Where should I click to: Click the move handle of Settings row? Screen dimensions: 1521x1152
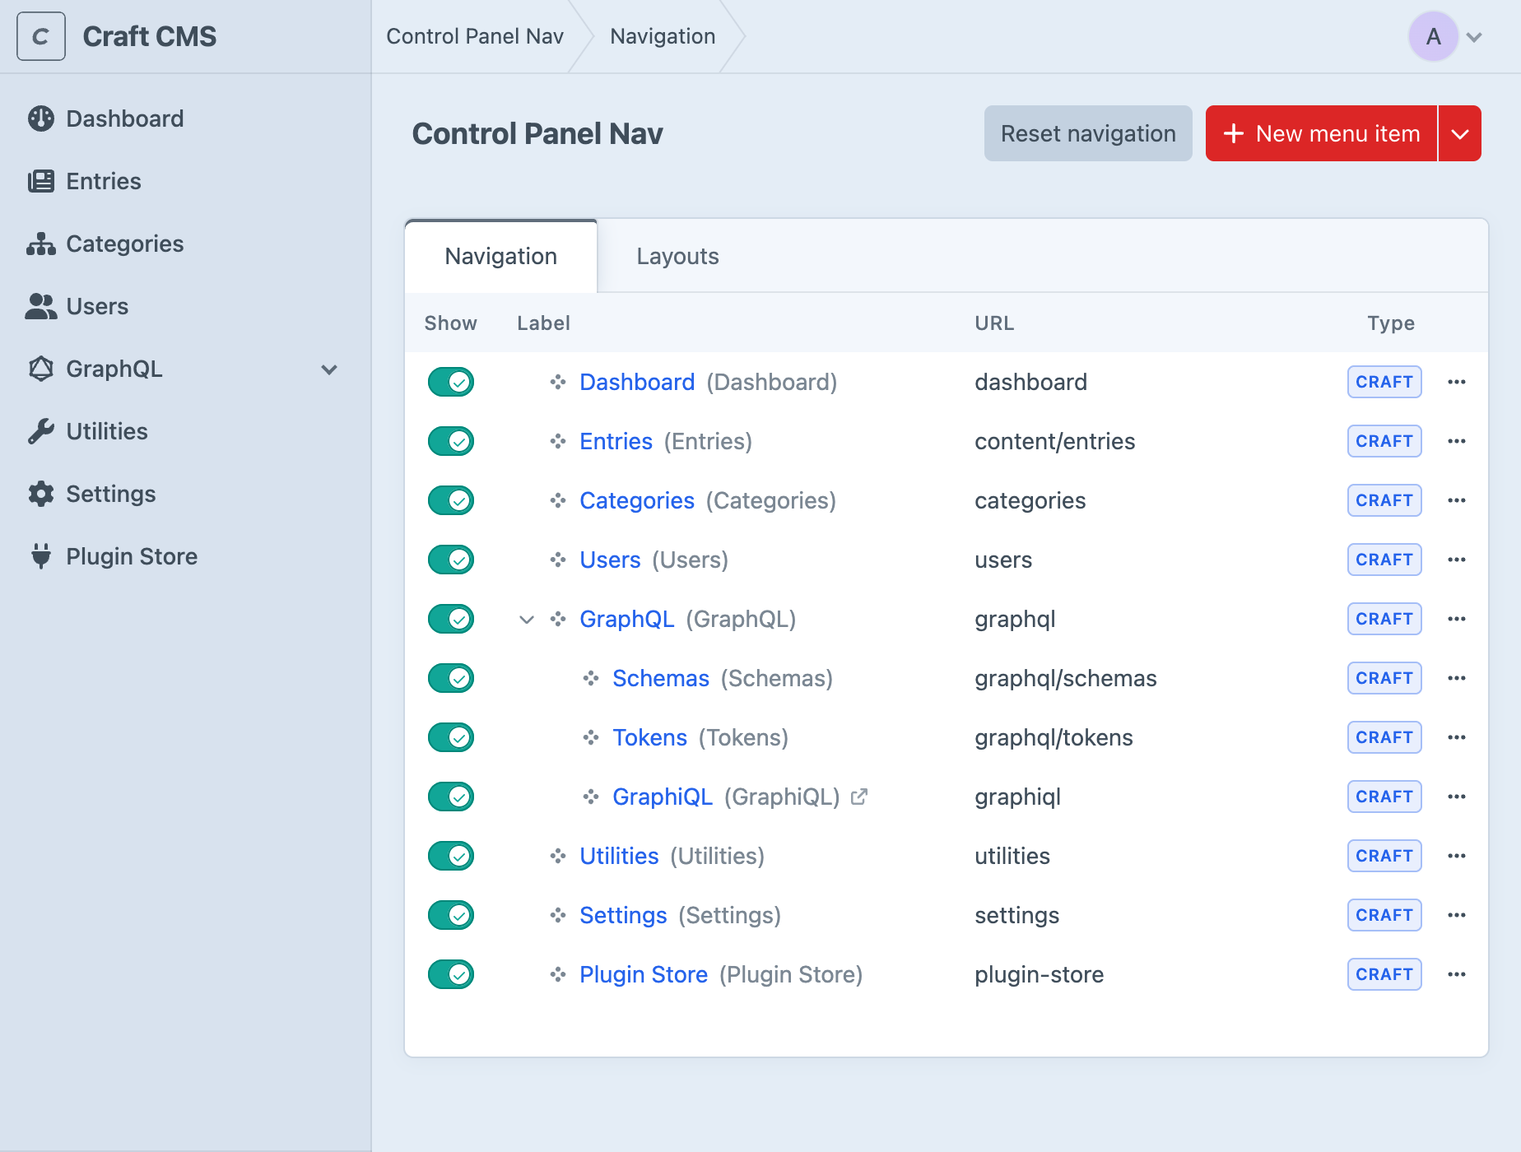[x=558, y=915]
